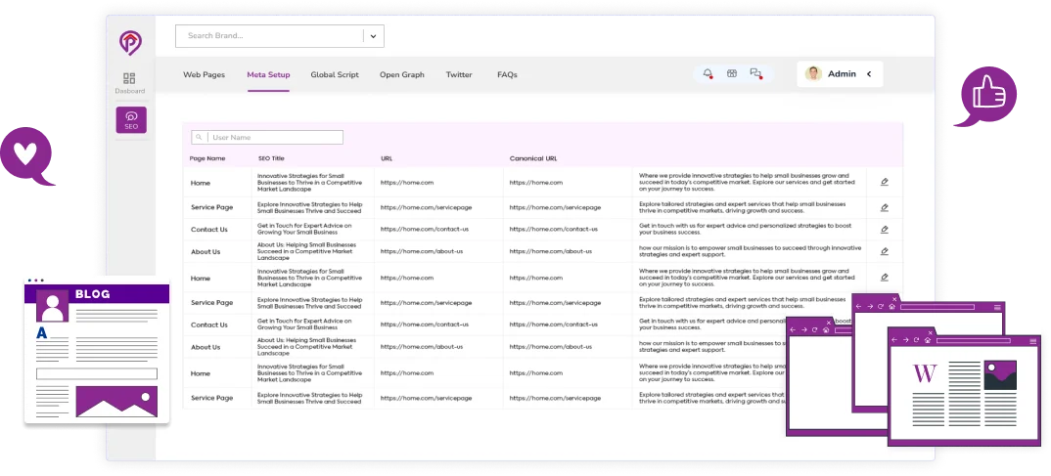Screen dimensions: 1051x476
Task: Edit the first Contact Us row
Action: [x=885, y=230]
